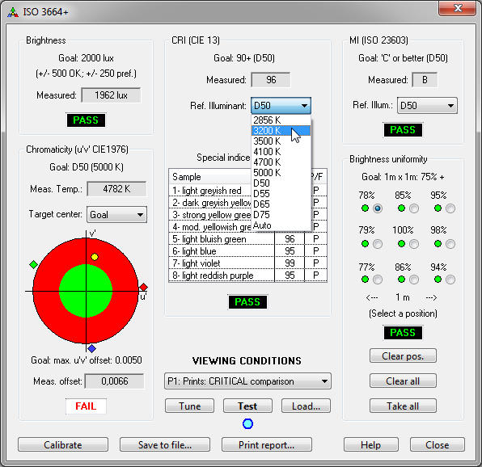Click the green dot under 100% uniformity
Screen dimensions: 482x467
coord(401,244)
